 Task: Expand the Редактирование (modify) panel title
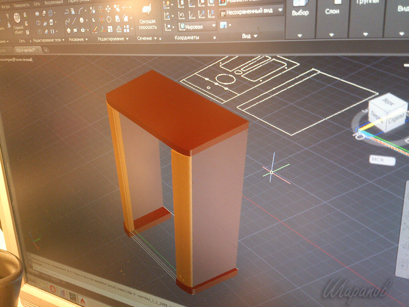(x=113, y=39)
